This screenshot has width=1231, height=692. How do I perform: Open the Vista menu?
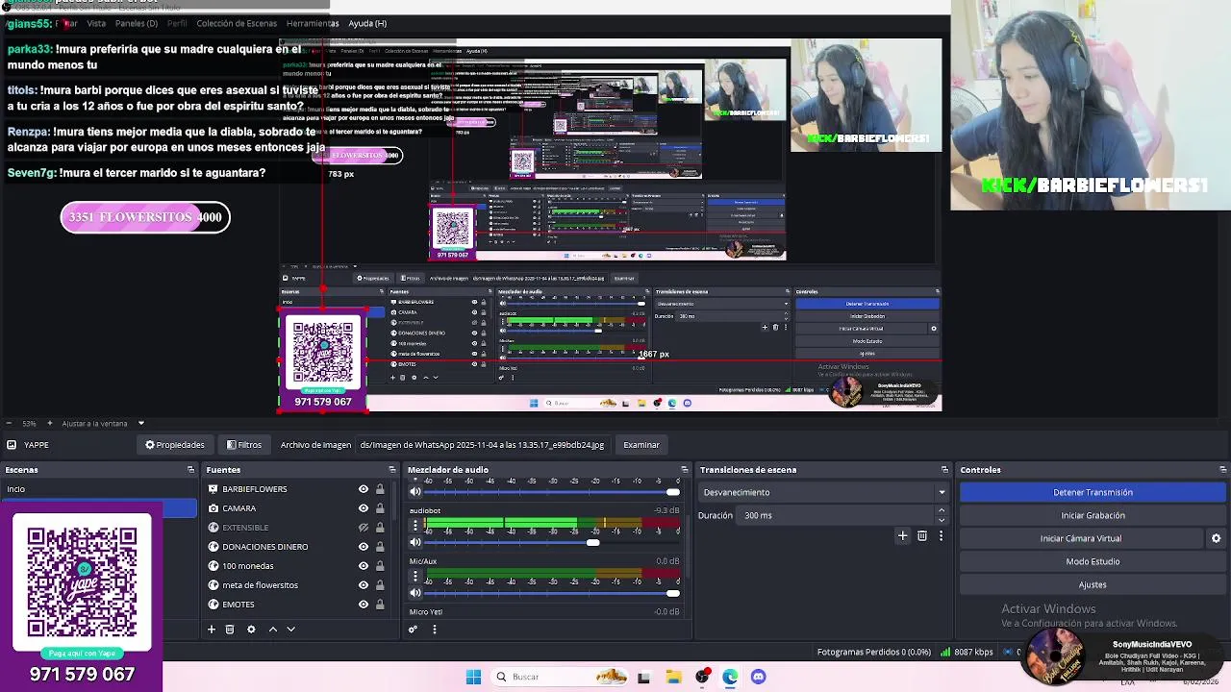pyautogui.click(x=96, y=23)
